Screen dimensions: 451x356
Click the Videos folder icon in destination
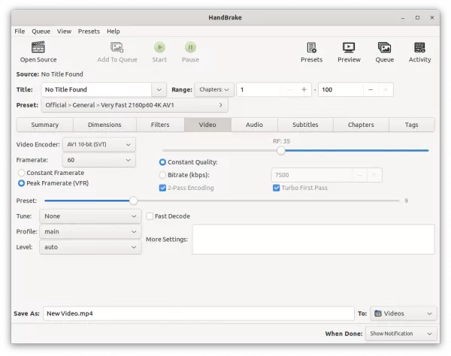click(x=378, y=313)
